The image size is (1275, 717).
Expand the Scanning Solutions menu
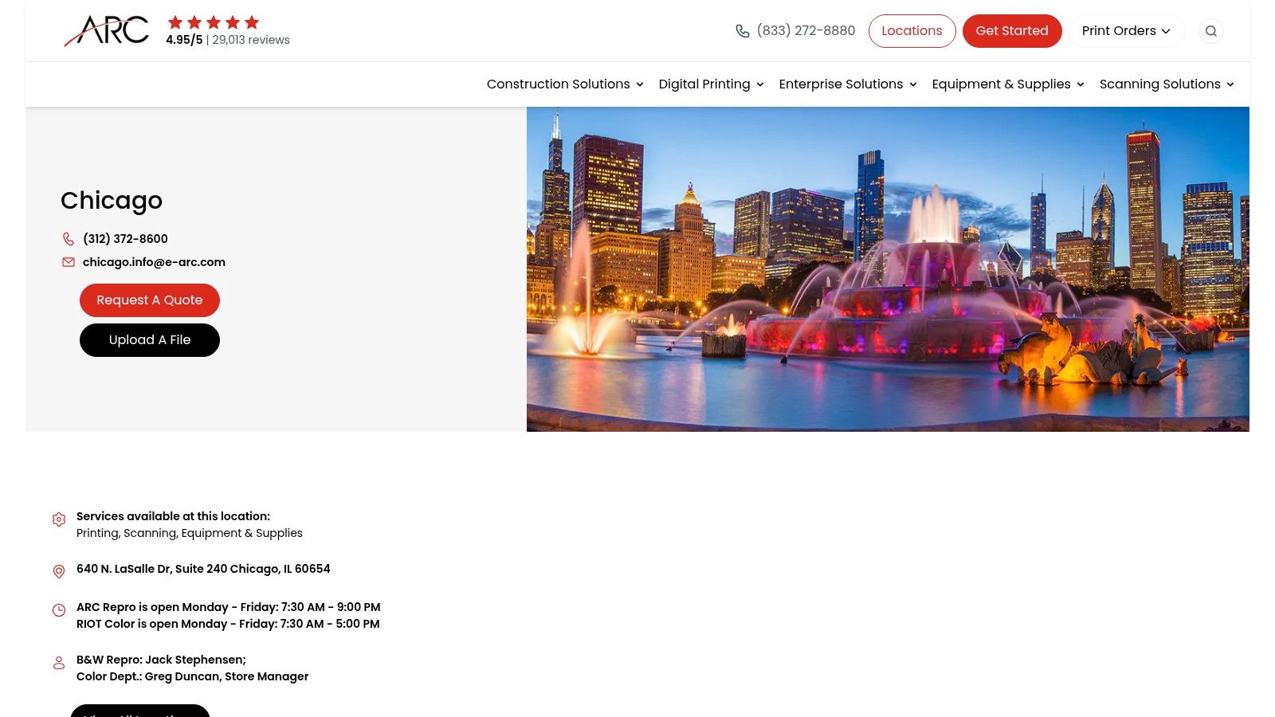coord(1167,84)
